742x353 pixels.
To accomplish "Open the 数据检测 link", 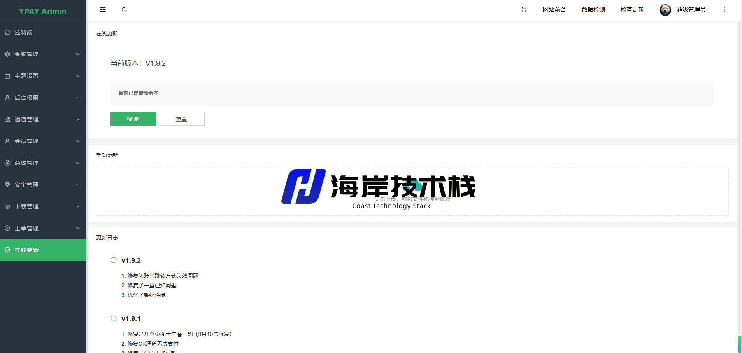I will coord(593,10).
